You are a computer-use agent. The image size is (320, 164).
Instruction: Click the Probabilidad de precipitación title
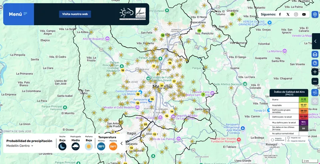pyautogui.click(x=29, y=141)
